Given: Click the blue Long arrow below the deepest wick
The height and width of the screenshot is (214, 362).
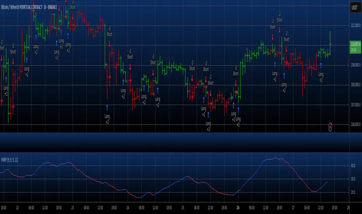Looking at the screenshot, I should pyautogui.click(x=107, y=107).
